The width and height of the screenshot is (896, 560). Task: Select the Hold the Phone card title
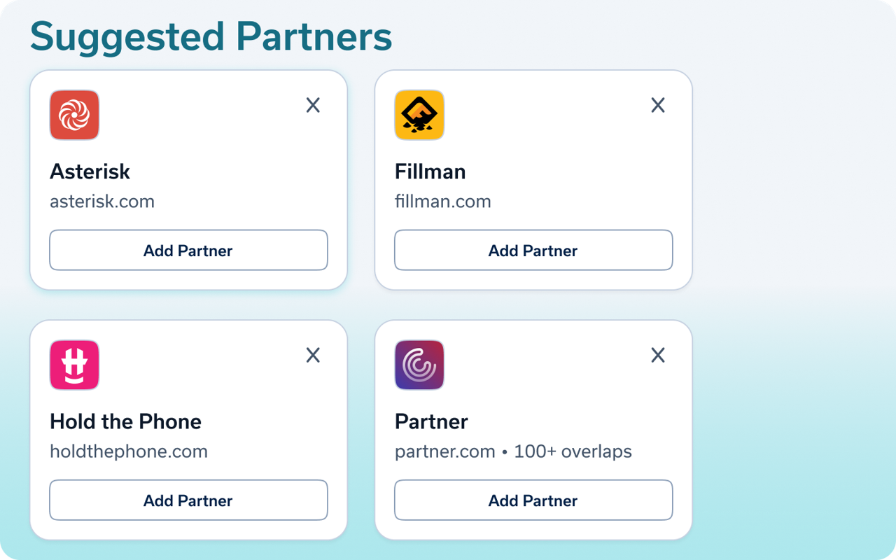(125, 421)
